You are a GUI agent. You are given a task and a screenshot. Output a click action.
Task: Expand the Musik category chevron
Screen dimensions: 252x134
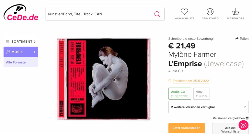[x=35, y=52]
